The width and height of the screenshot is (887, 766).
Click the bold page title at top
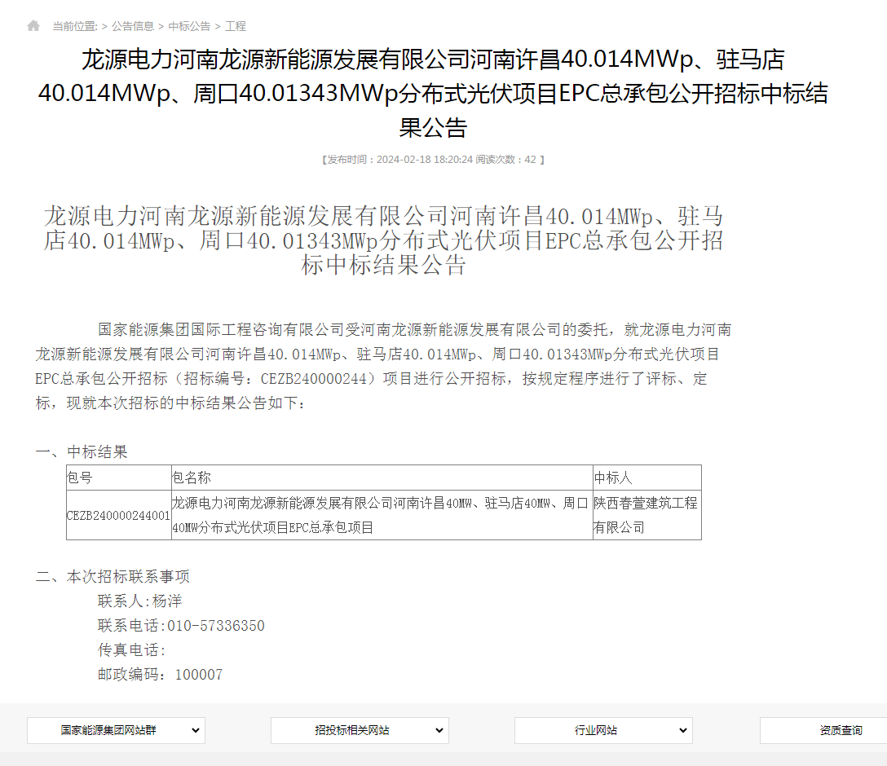pos(433,93)
